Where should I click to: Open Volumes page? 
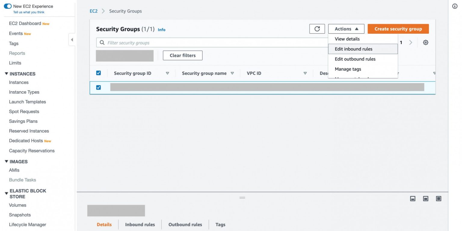pos(17,205)
